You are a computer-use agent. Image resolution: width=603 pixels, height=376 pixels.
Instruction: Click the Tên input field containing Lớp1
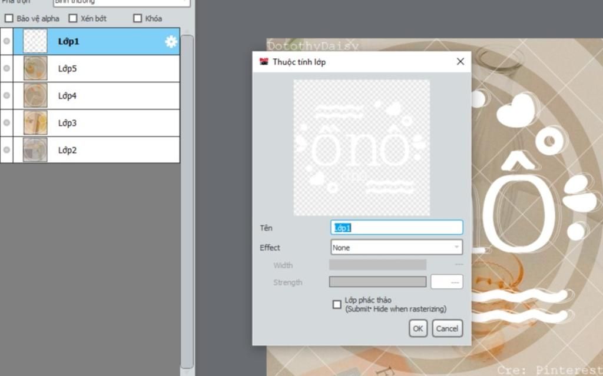tap(396, 228)
